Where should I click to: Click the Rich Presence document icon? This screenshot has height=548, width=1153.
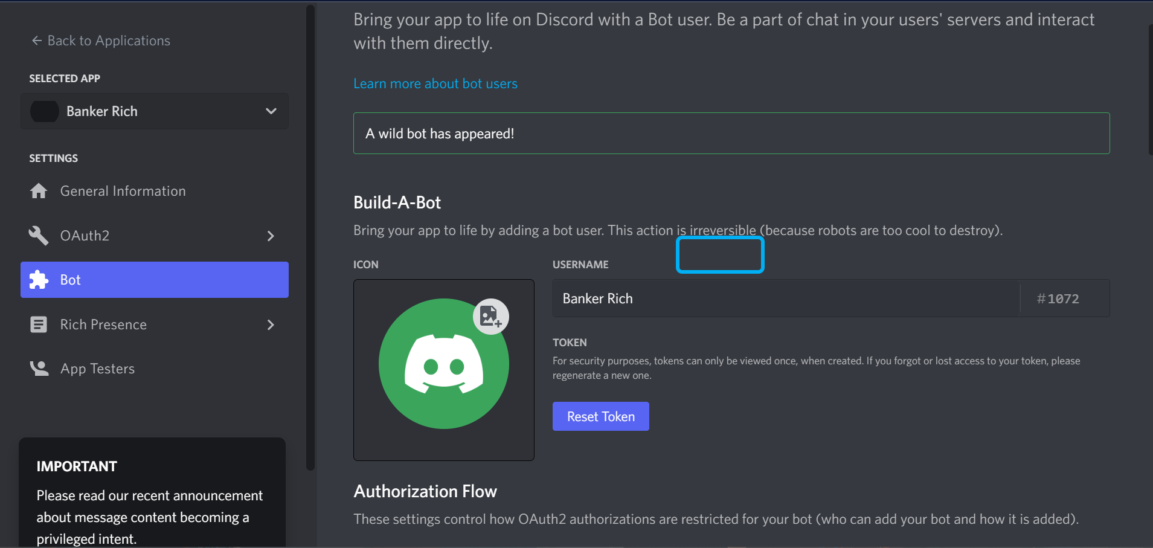point(39,324)
